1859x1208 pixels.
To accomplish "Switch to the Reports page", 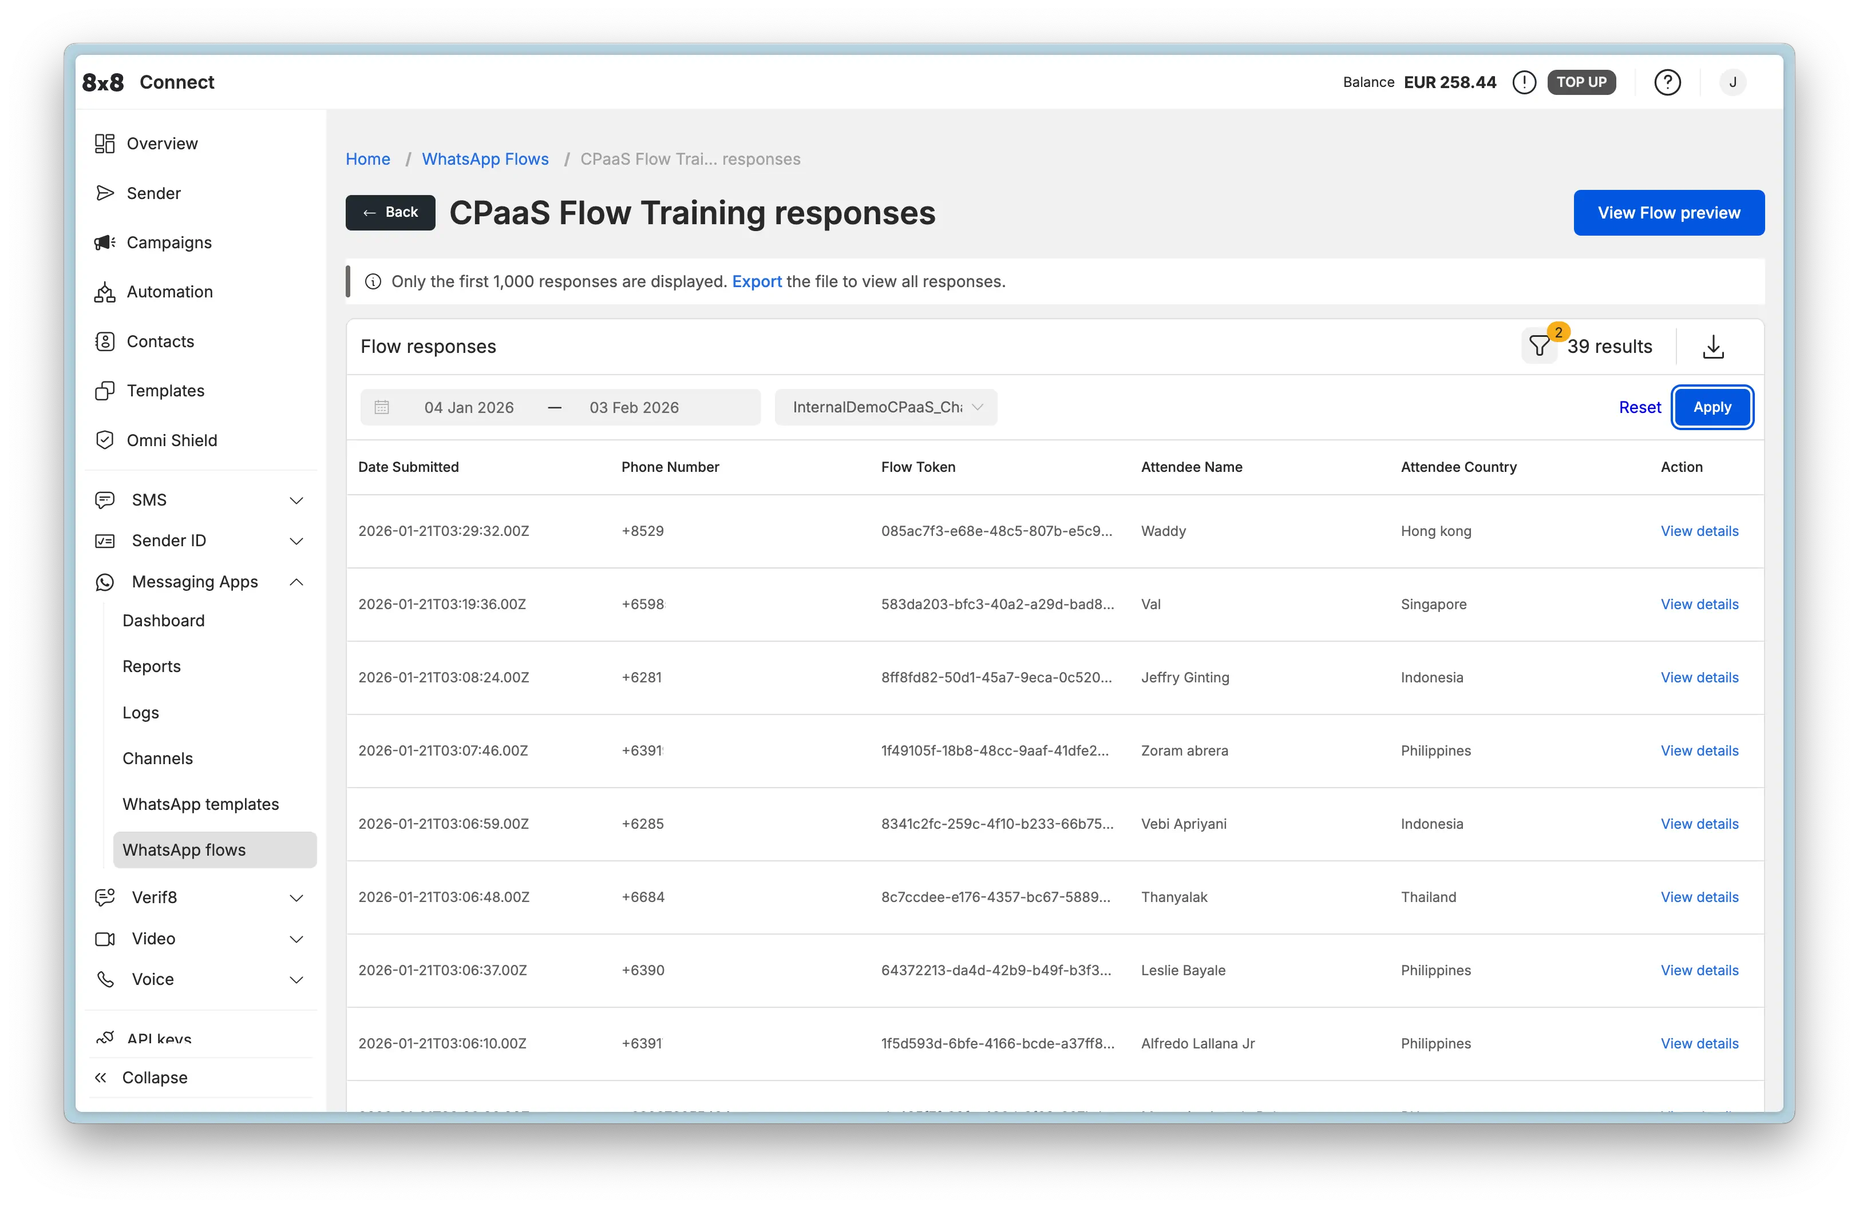I will point(151,666).
